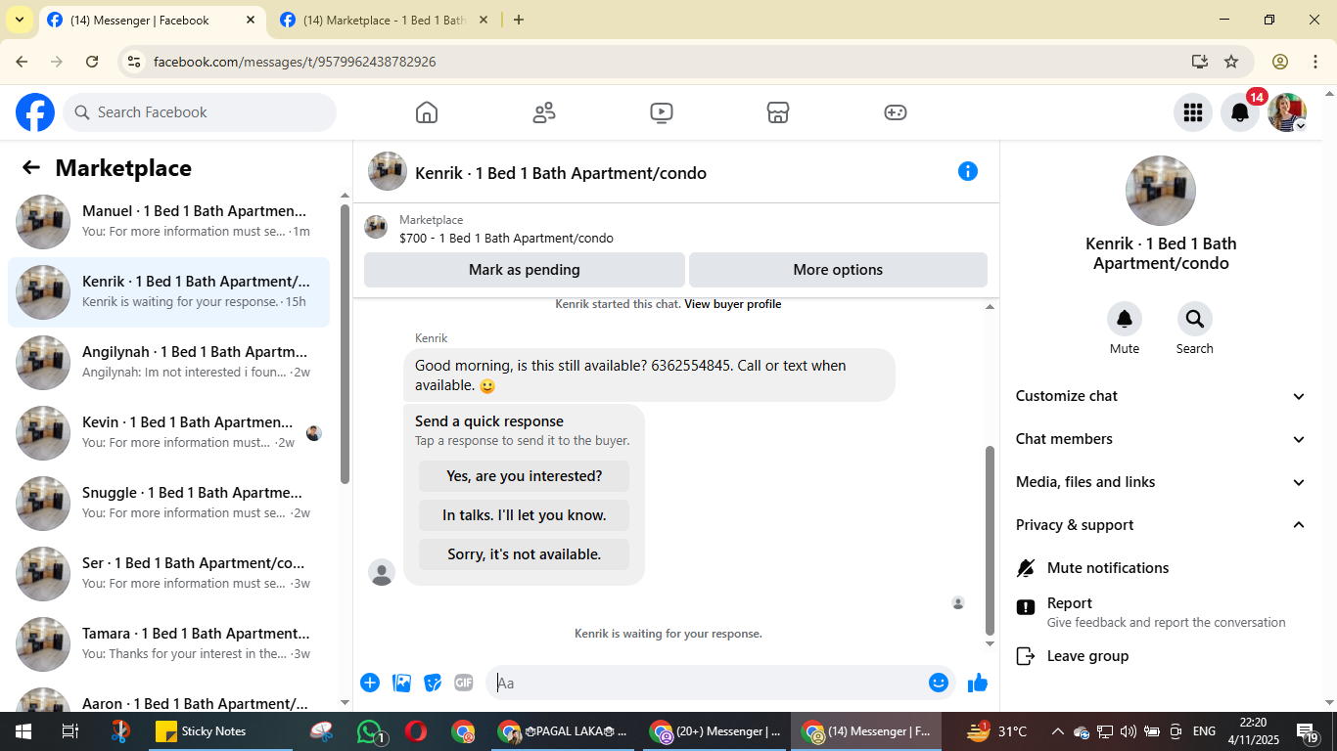Viewport: 1337px width, 751px height.
Task: Open Tamara's conversation in the chat list
Action: click(168, 644)
